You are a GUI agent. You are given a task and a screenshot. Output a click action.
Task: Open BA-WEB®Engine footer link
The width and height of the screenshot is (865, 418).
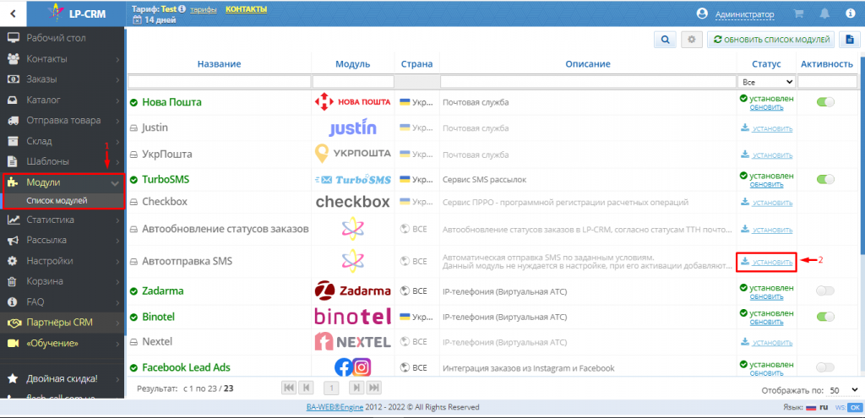pos(335,408)
